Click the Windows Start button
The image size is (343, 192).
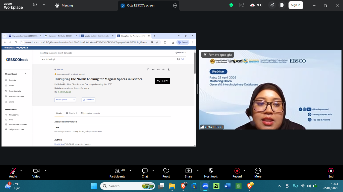94,186
